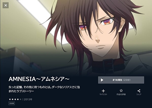This screenshot has height=108, width=152.
Task: Click the 2013年 release year
Action: (x=28, y=99)
